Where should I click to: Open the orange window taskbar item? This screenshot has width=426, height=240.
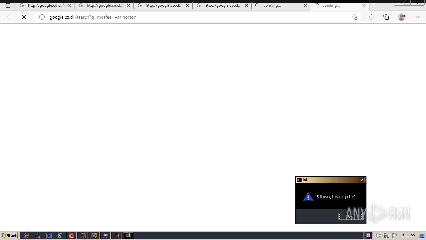pos(94,236)
